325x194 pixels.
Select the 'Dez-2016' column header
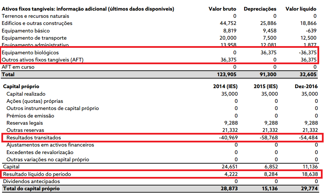click(x=306, y=86)
